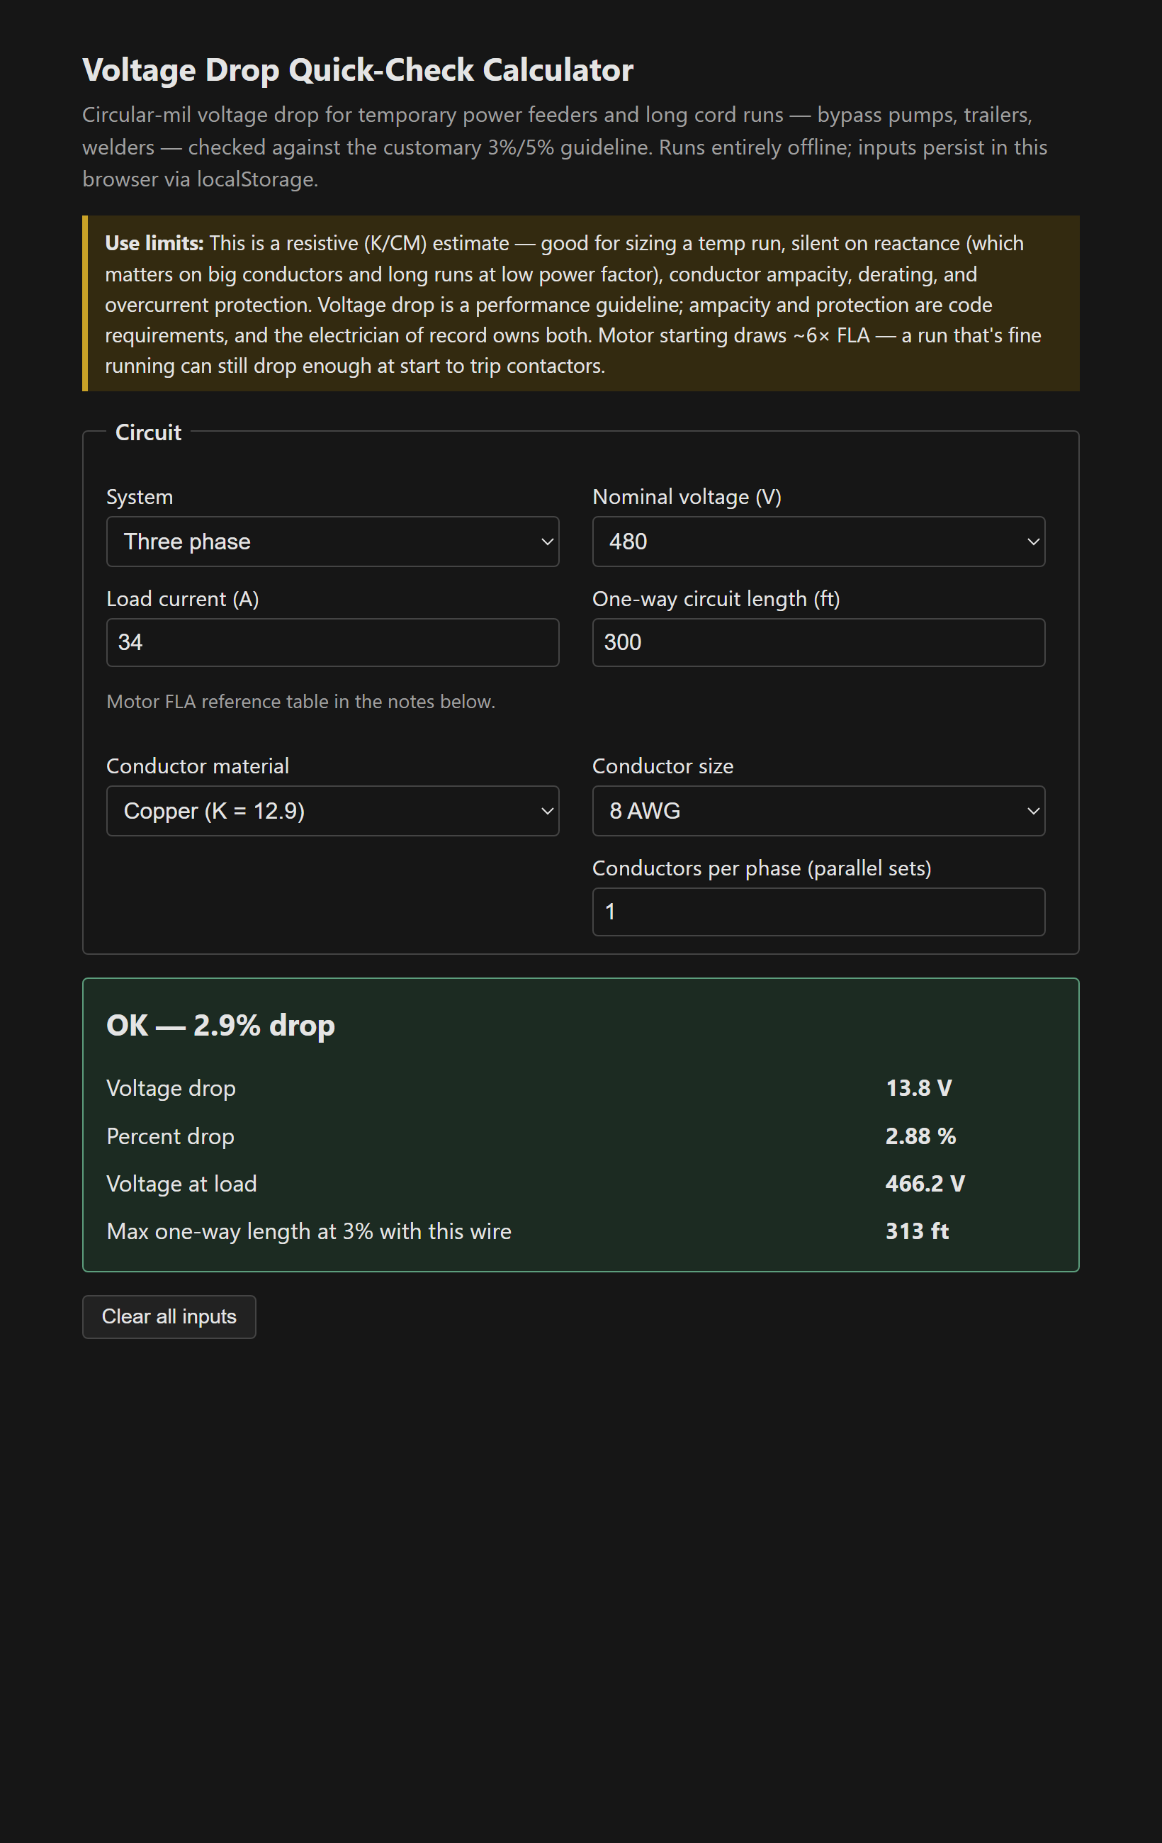
Task: Click the Conductor size label
Action: [662, 766]
